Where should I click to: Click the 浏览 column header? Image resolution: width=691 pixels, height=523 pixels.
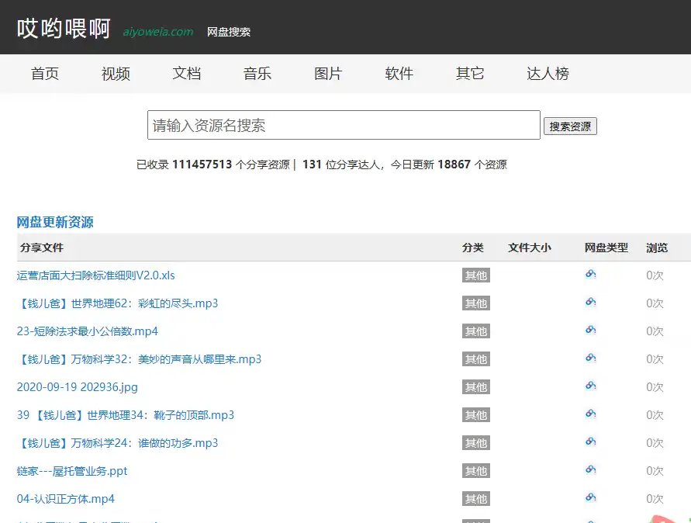click(x=657, y=248)
